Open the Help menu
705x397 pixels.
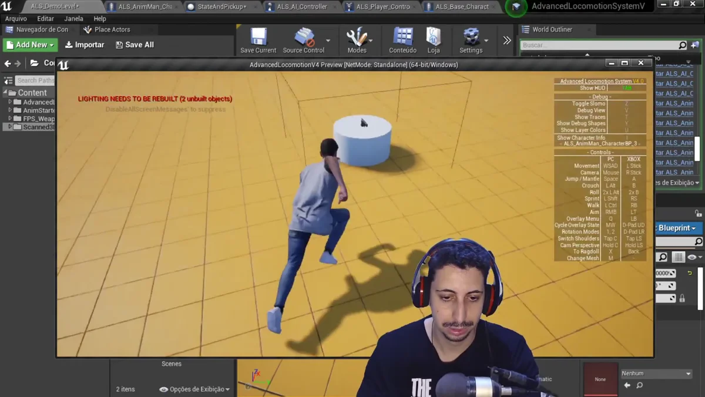100,19
